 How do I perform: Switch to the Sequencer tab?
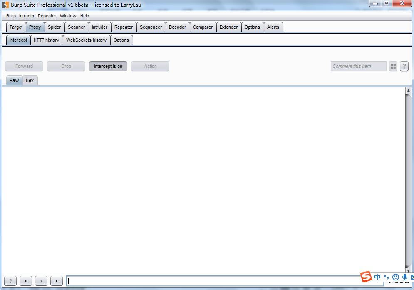point(151,27)
